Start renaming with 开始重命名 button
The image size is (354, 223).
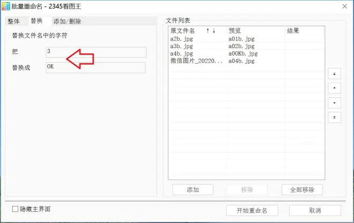pos(252,210)
